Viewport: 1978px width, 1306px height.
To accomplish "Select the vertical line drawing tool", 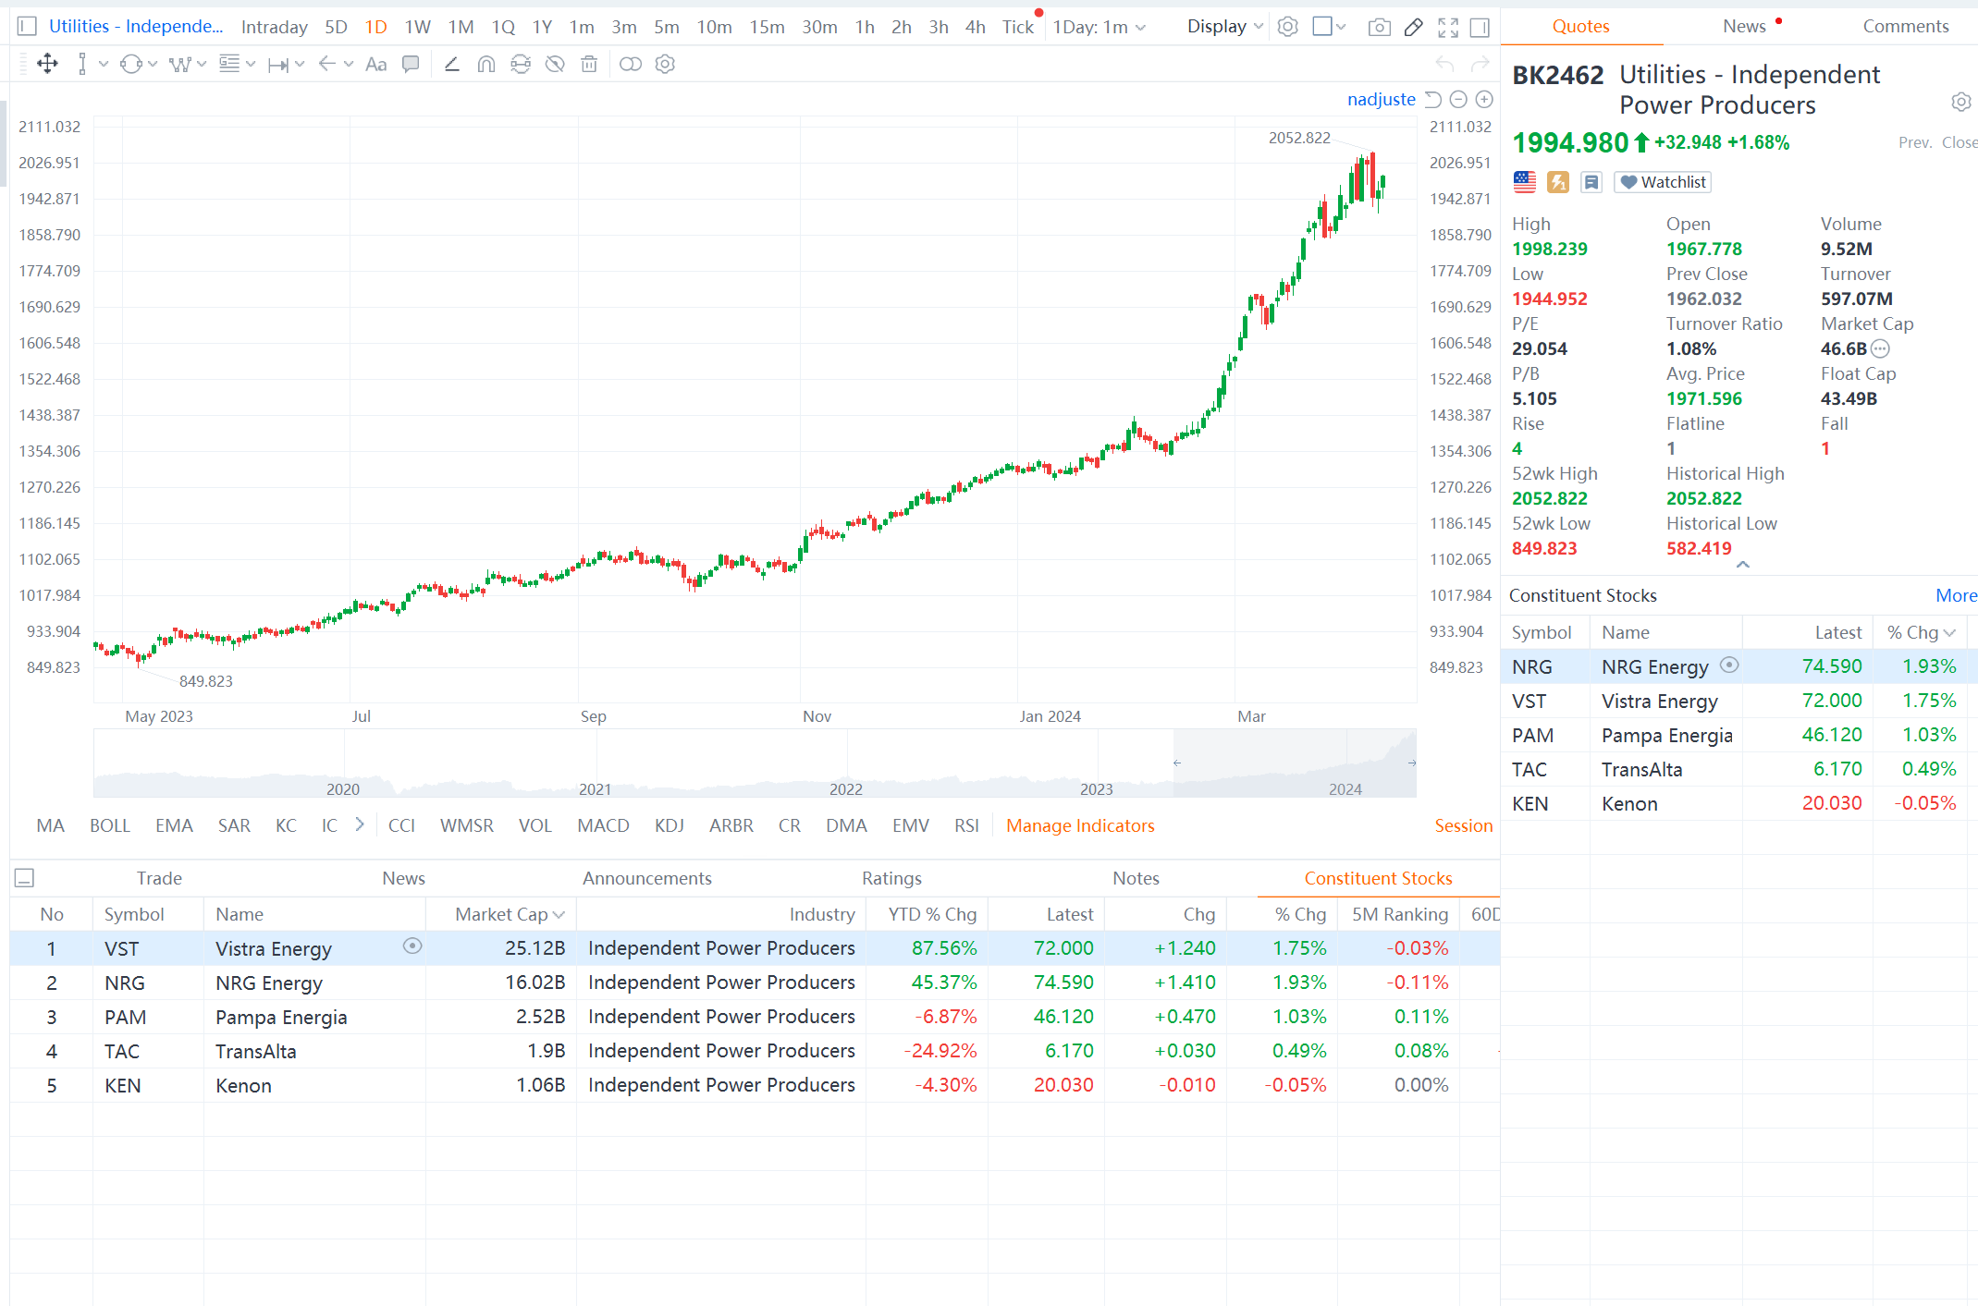I will (x=82, y=64).
